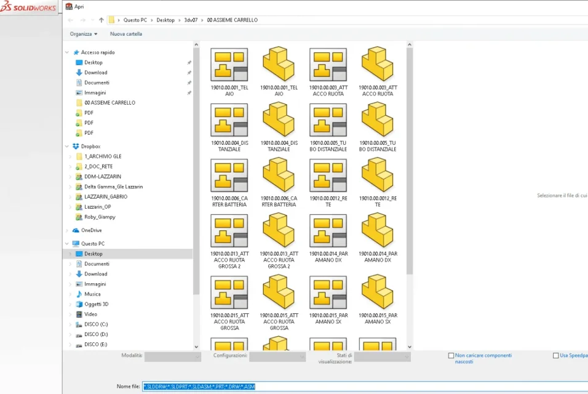
Task: Go to 3dv07 in the breadcrumb path
Action: tap(191, 20)
